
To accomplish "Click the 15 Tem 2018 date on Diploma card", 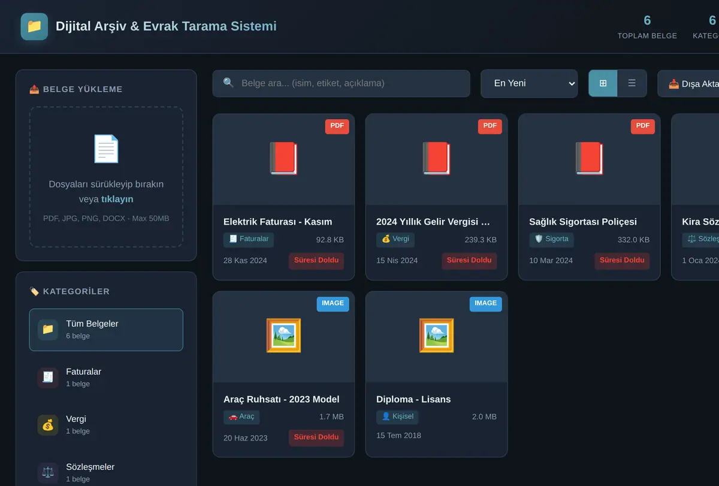I will 397,435.
